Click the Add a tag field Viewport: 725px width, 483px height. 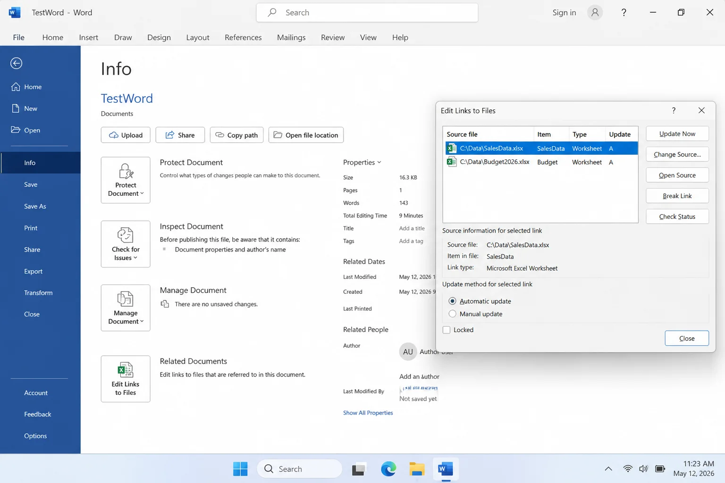411,241
